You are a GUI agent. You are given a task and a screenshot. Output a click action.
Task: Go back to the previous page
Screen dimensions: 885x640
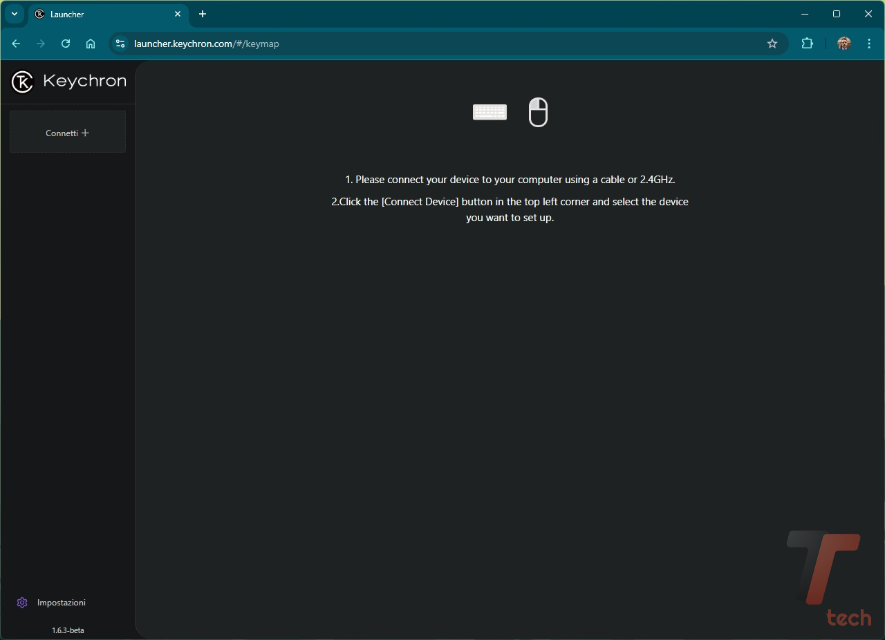tap(16, 44)
